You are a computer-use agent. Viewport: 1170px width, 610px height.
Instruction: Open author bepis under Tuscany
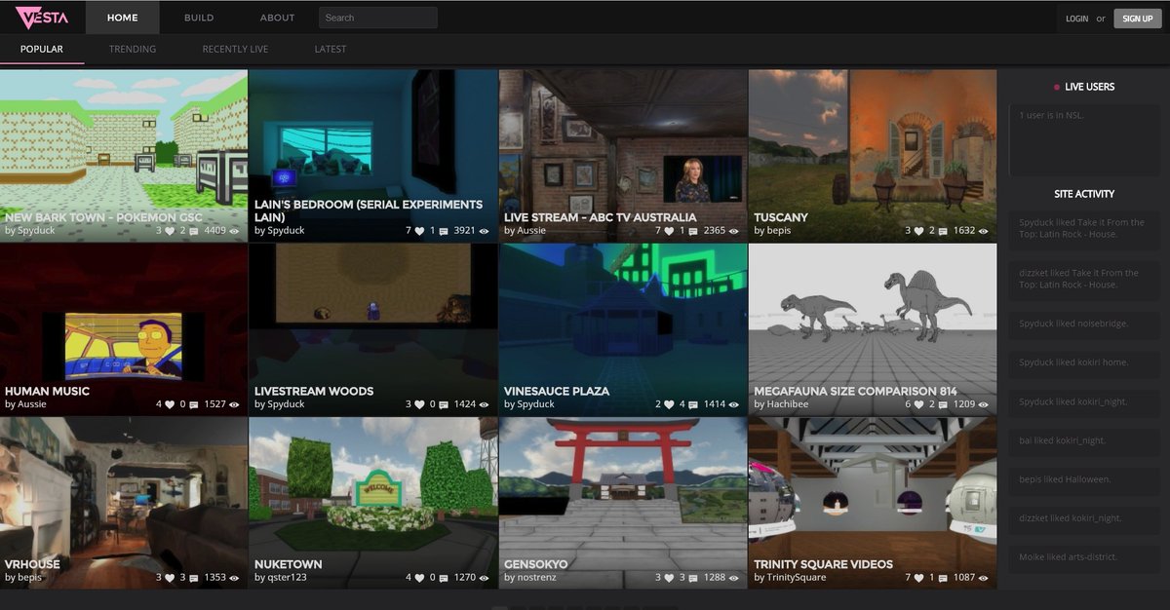pos(778,231)
